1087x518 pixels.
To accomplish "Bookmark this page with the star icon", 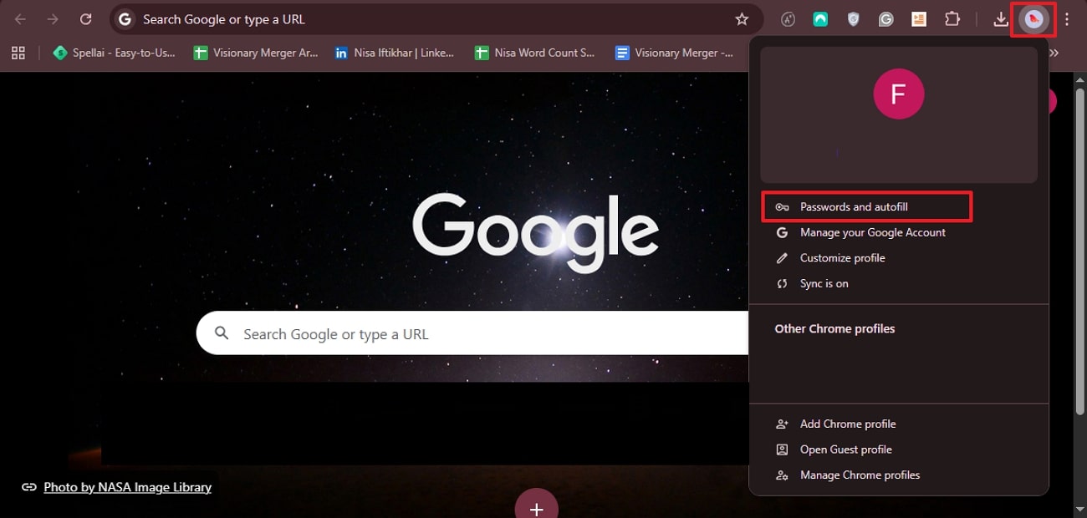I will (x=742, y=18).
